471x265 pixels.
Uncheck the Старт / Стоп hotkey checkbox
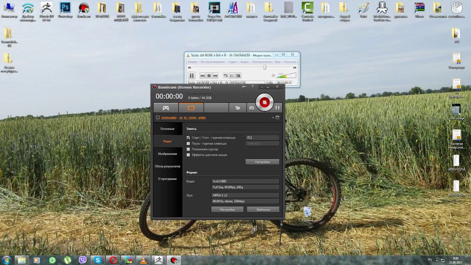(188, 138)
